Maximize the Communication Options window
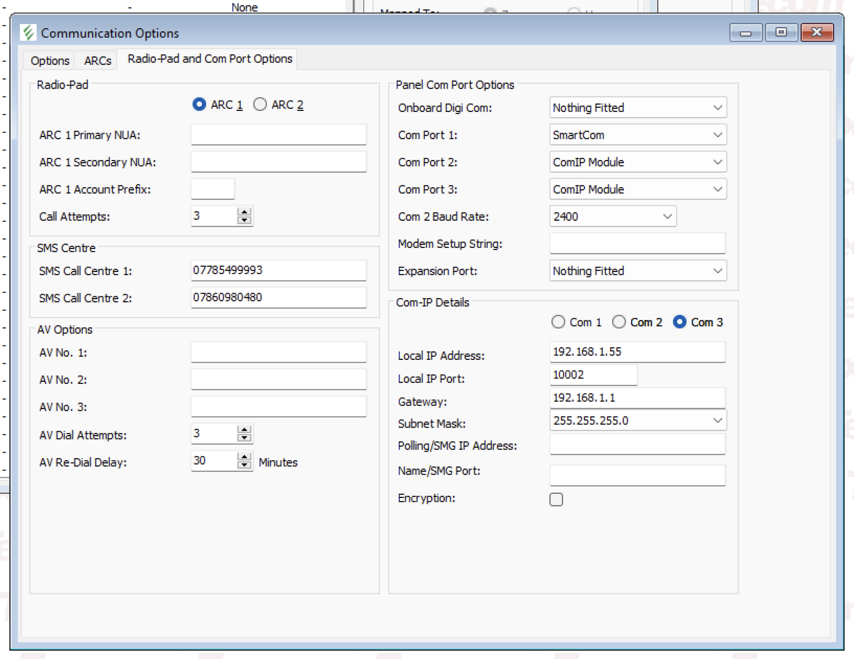 [x=781, y=33]
